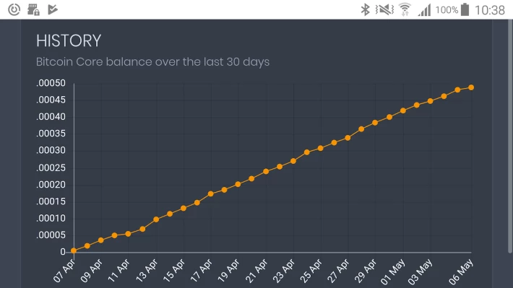The image size is (513, 288).
Task: Tap the .00035 y-axis label
Action: pyautogui.click(x=51, y=134)
